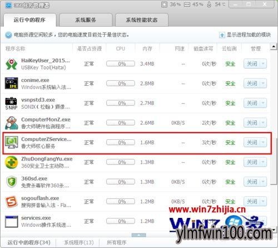Click the conime.exe IME icon
Viewport: 278px width, 248px height.
(11, 83)
